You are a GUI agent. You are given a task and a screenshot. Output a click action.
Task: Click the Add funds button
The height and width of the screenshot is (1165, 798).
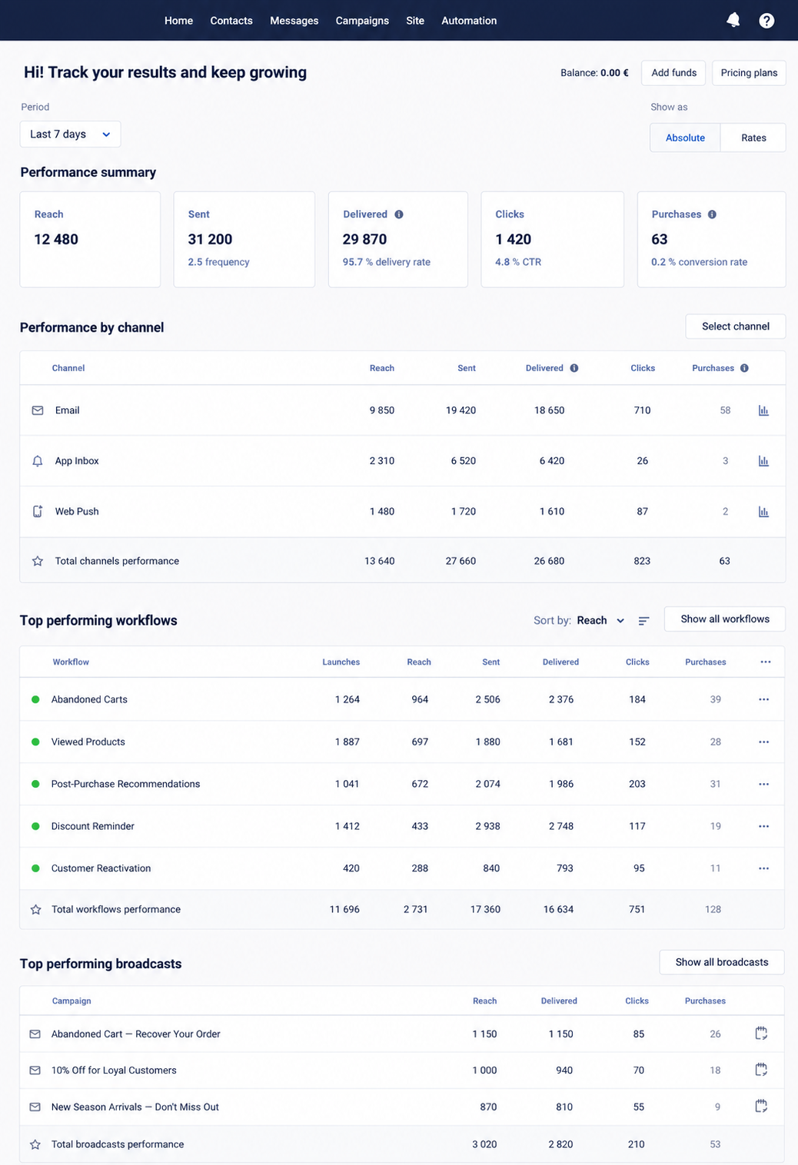674,72
